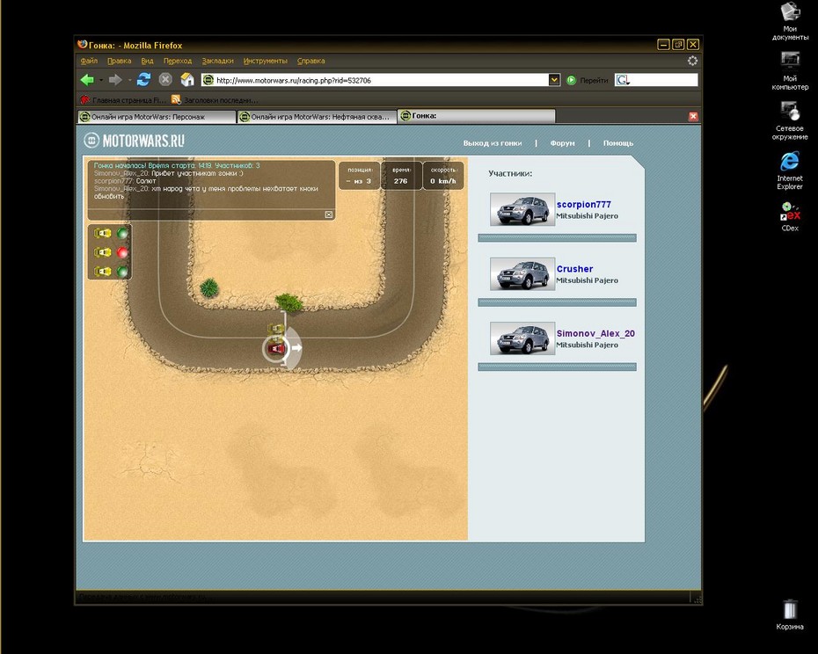
Task: Open Мои документы desktop icon
Action: (x=790, y=22)
